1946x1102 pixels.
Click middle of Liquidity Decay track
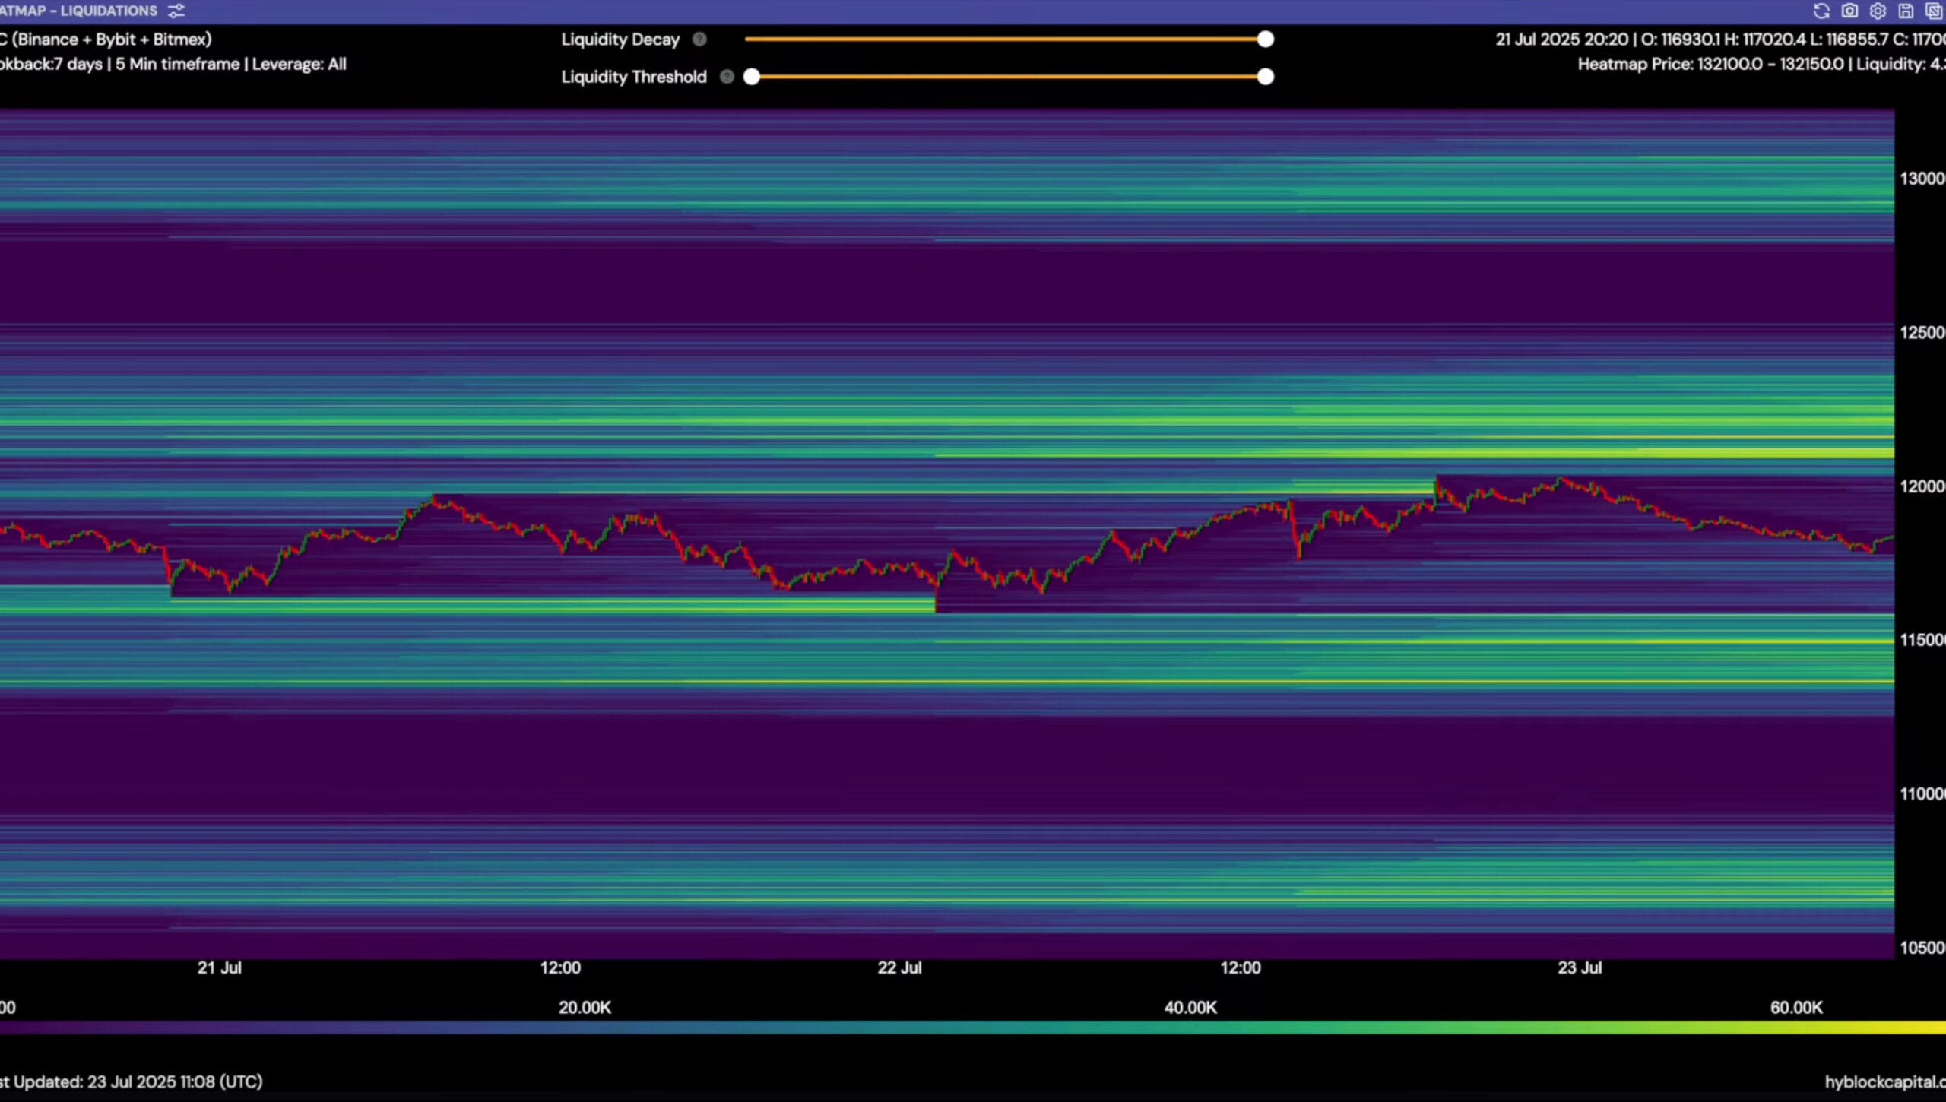coord(1003,40)
